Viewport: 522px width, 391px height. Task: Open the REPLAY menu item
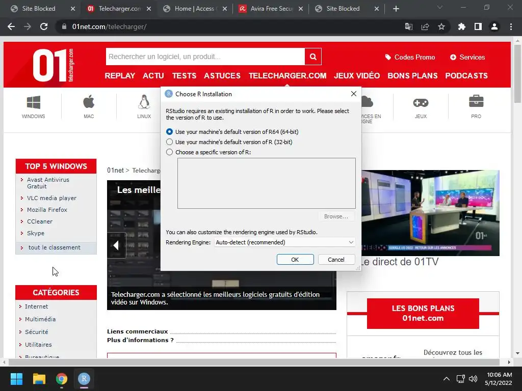click(x=120, y=76)
